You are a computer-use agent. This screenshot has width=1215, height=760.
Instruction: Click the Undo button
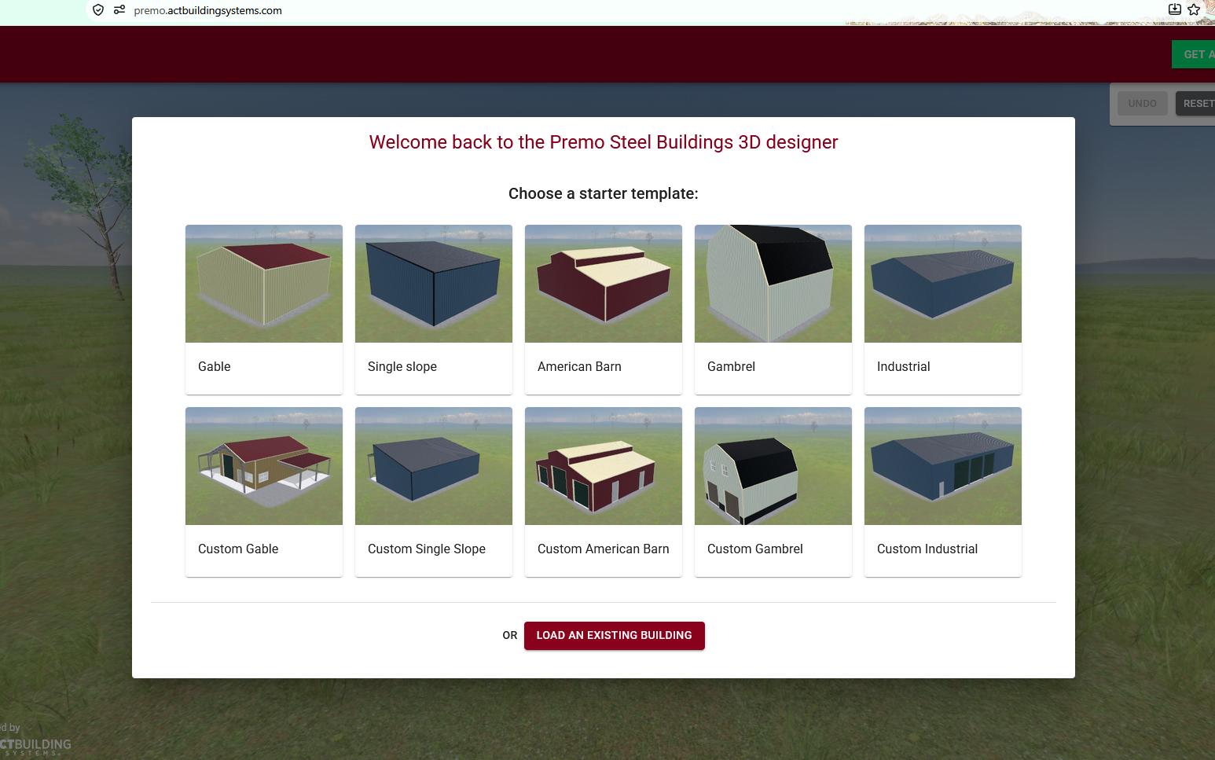pos(1143,104)
